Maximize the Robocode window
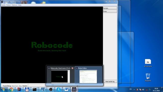Image resolution: width=163 pixels, height=92 pixels. [x=110, y=1]
